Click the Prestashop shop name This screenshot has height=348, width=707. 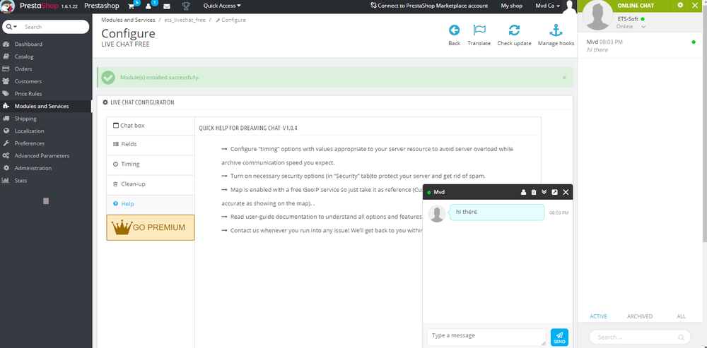[x=102, y=6]
